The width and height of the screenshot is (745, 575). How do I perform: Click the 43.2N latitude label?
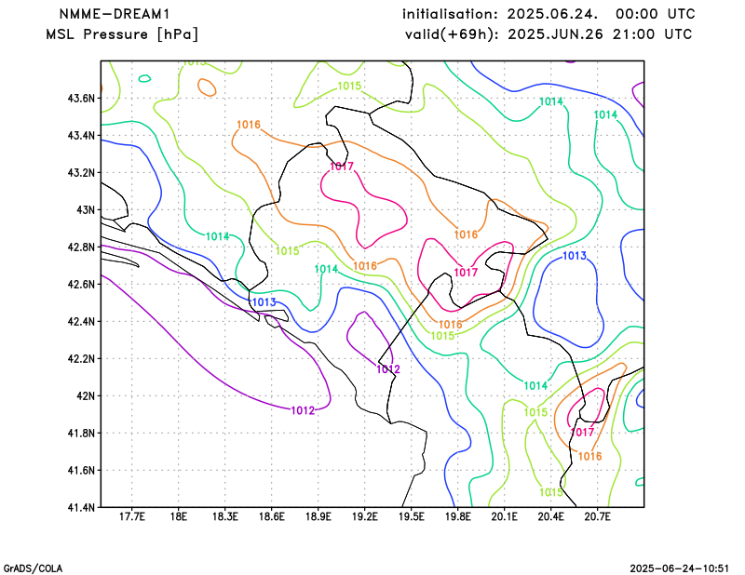click(82, 173)
